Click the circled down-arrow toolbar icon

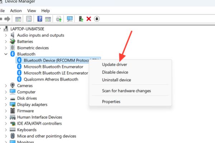point(97,19)
